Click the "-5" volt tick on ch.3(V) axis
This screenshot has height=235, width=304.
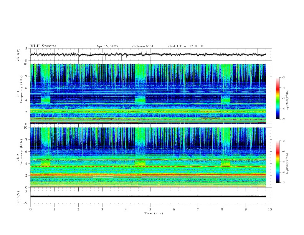coord(26,203)
